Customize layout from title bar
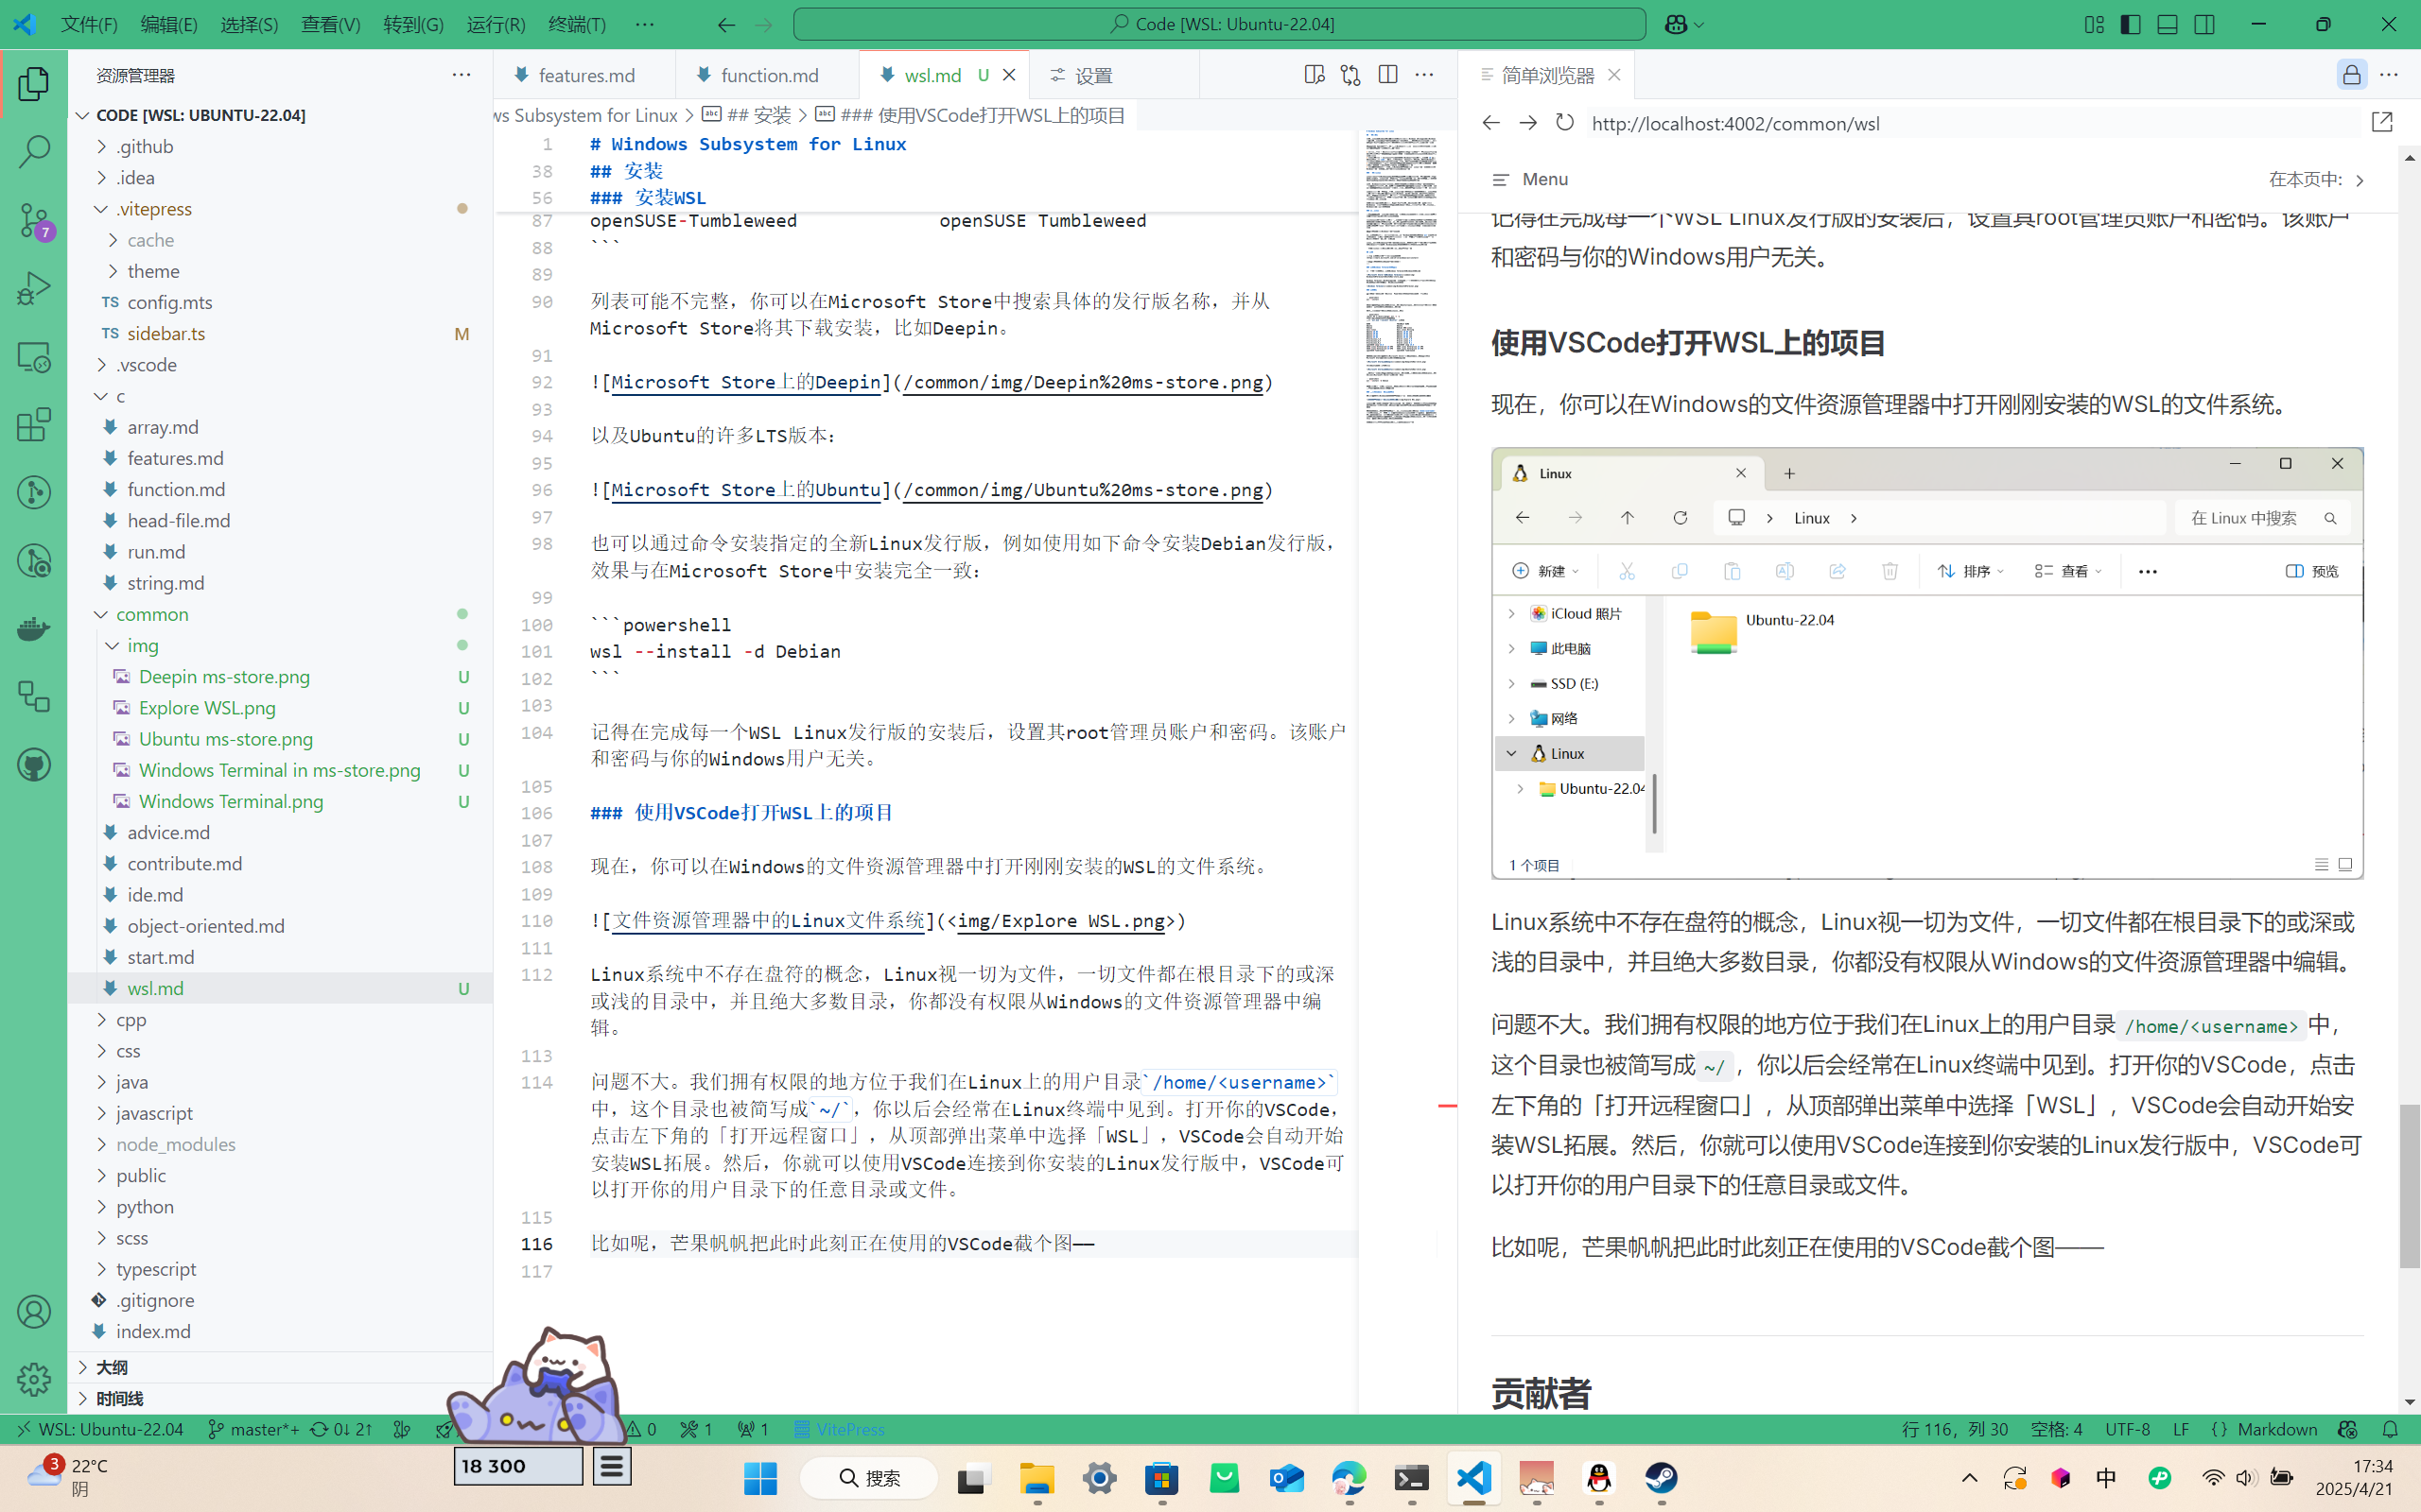Screen dimensions: 2421x1512 (x=2094, y=24)
